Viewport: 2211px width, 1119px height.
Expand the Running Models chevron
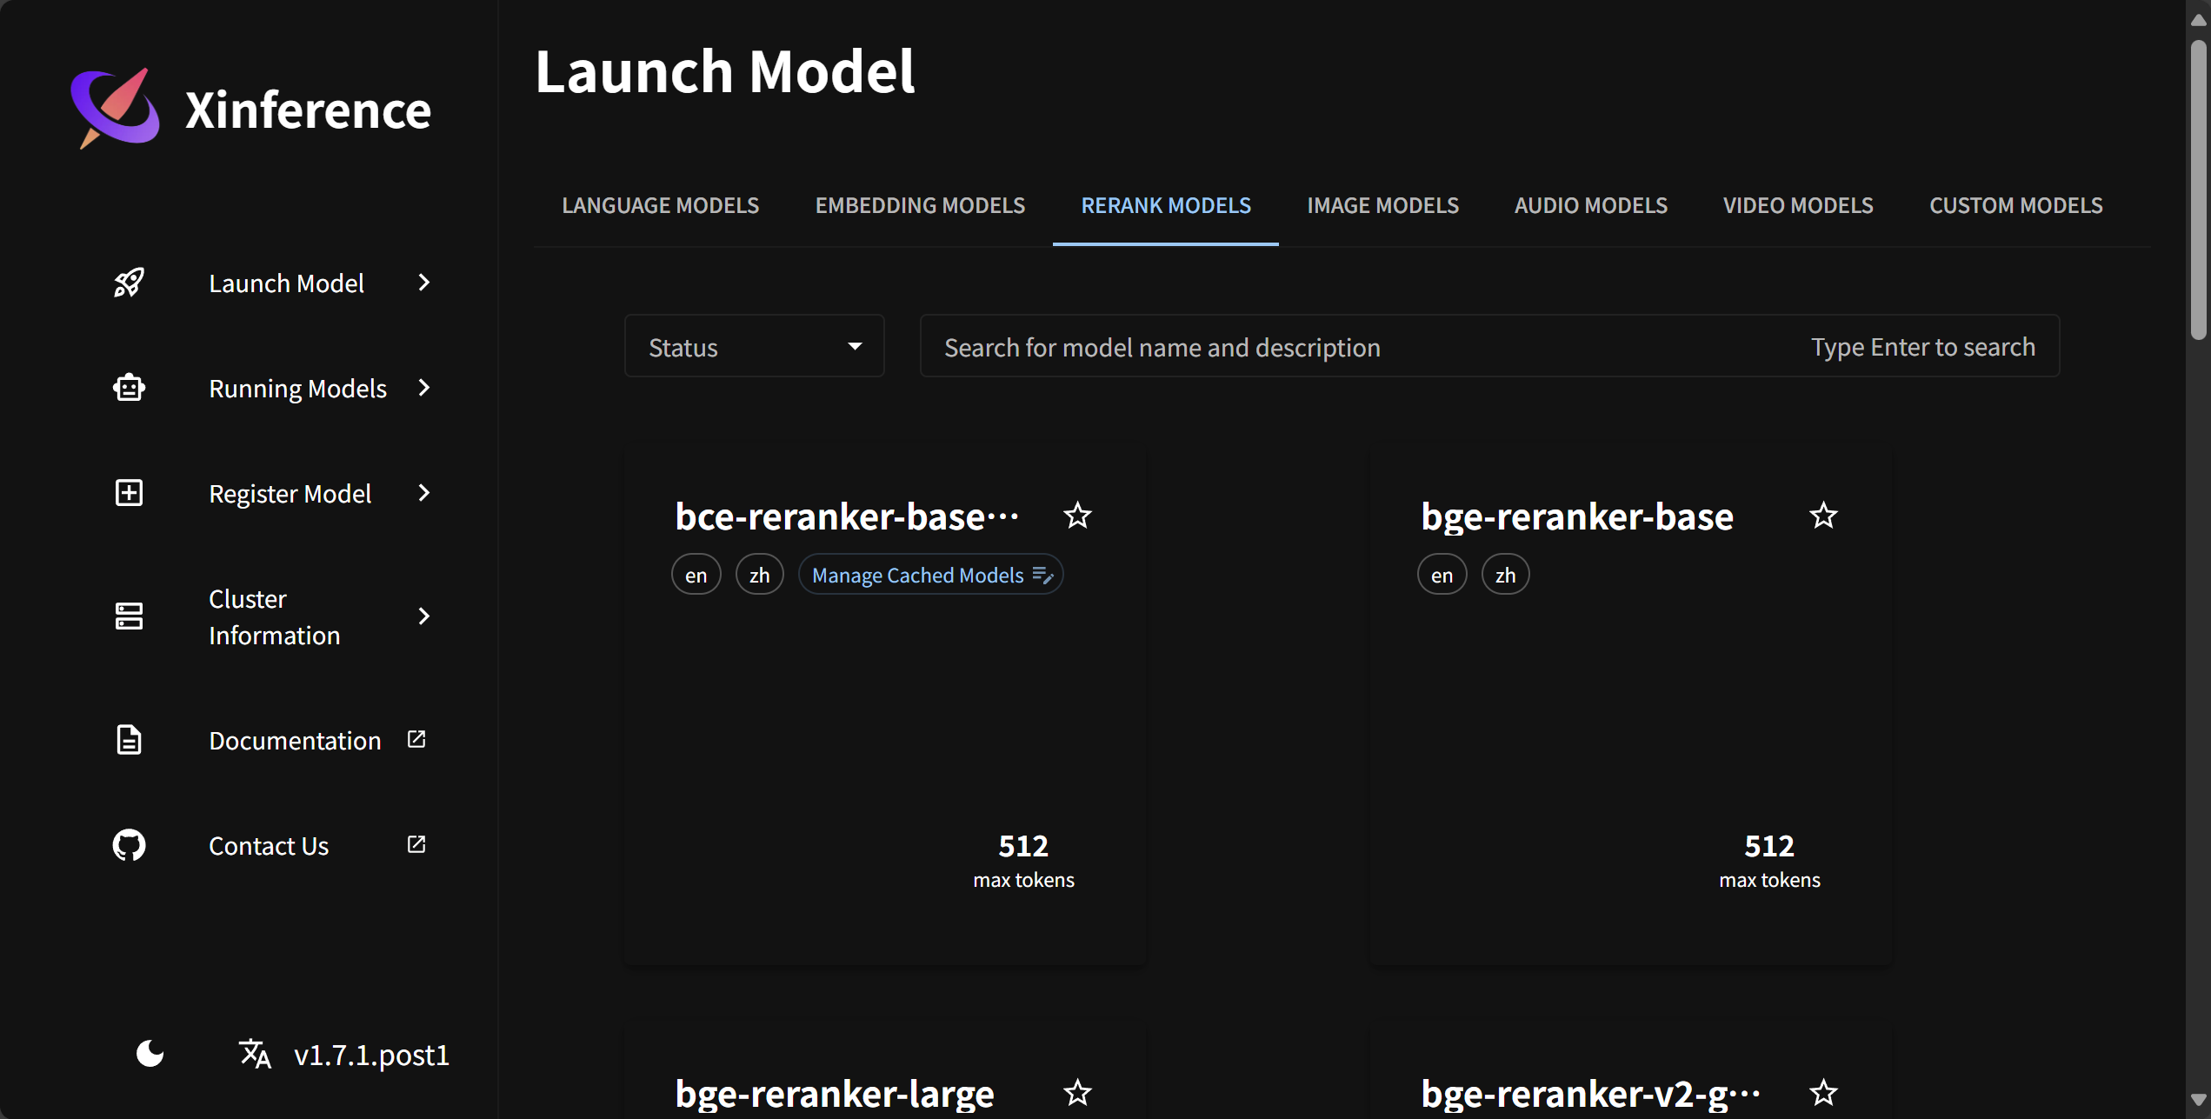(x=424, y=388)
